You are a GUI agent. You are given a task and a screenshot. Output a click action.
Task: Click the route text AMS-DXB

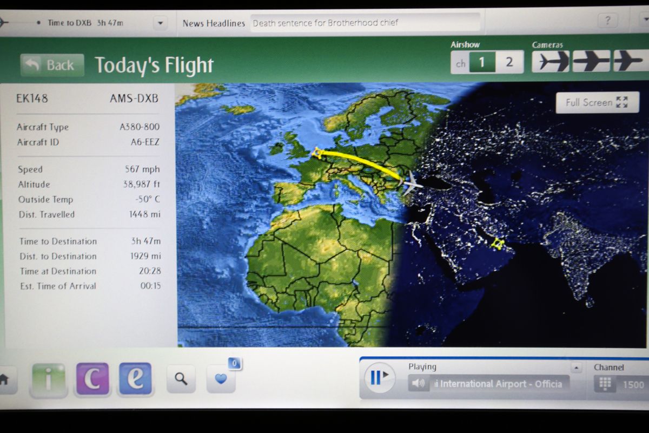(134, 99)
